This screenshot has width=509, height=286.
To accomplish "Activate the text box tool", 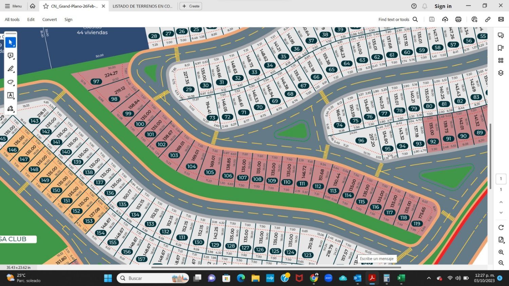I will [x=11, y=95].
